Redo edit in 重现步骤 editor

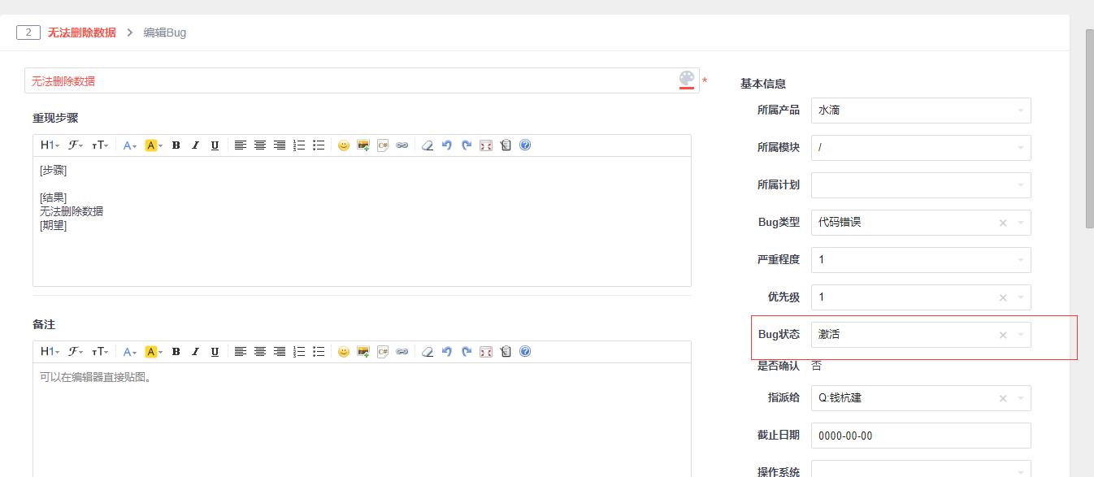(x=467, y=145)
